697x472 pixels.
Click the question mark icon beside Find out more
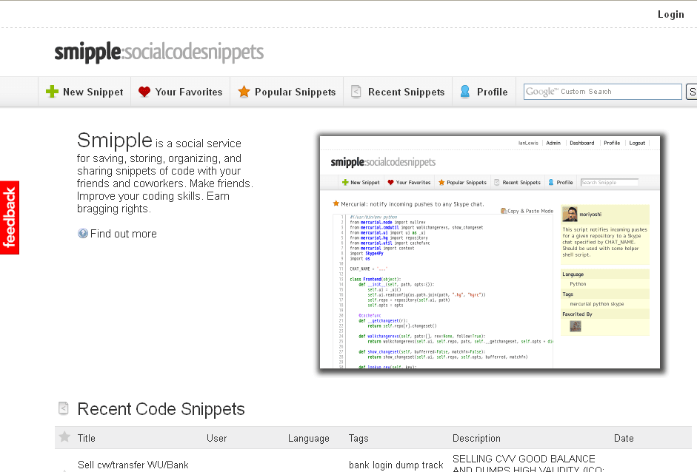(x=83, y=234)
